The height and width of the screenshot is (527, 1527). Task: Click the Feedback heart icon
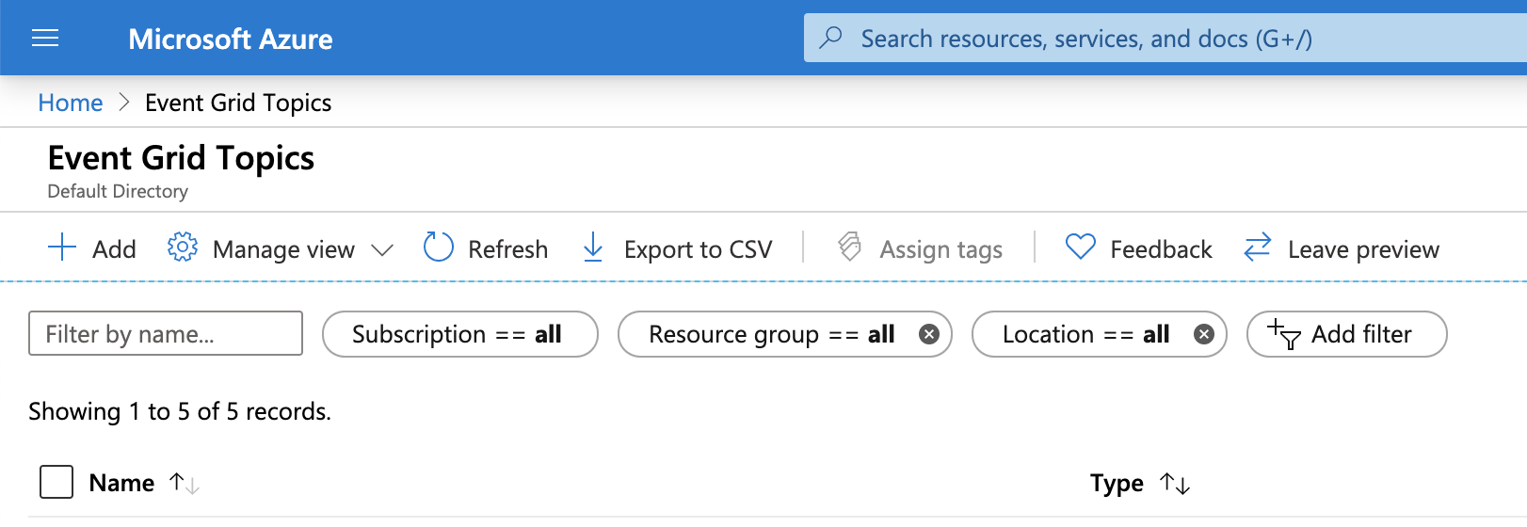[1080, 248]
